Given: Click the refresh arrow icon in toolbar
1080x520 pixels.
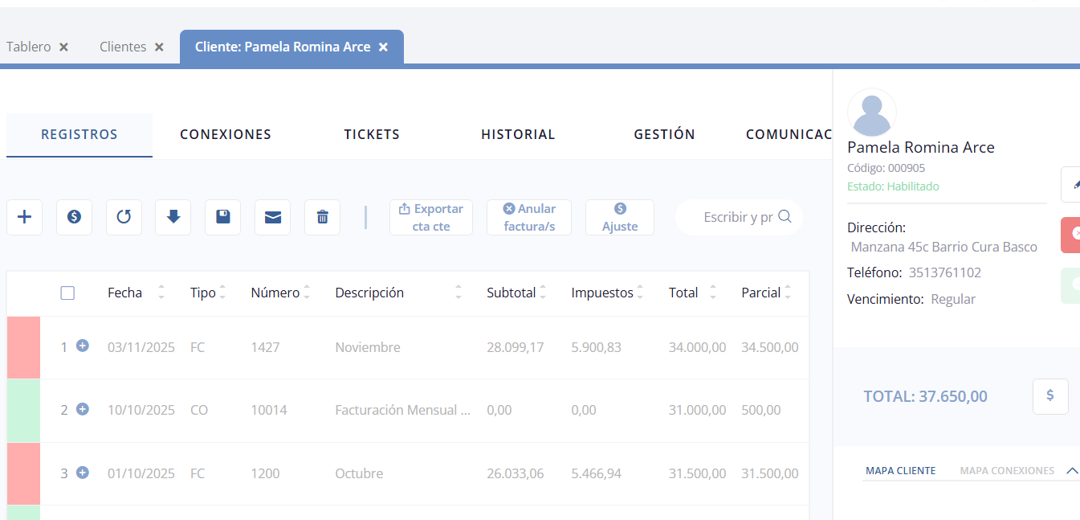Looking at the screenshot, I should (x=124, y=217).
